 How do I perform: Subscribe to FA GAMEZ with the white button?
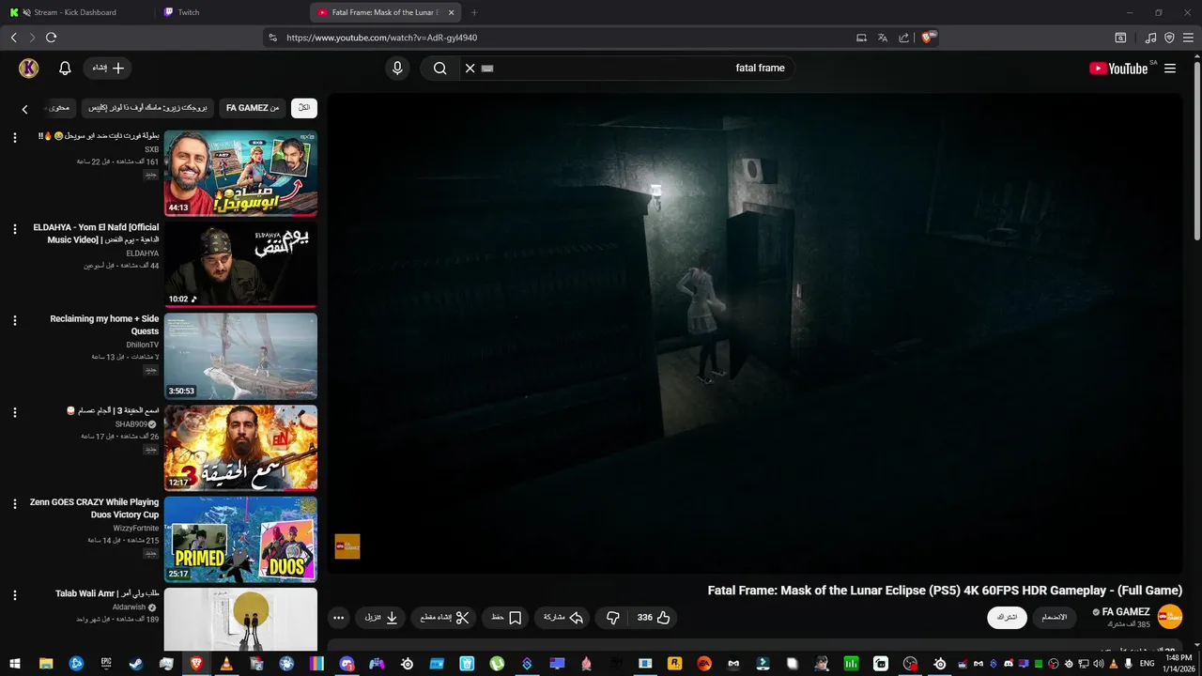click(x=1007, y=617)
